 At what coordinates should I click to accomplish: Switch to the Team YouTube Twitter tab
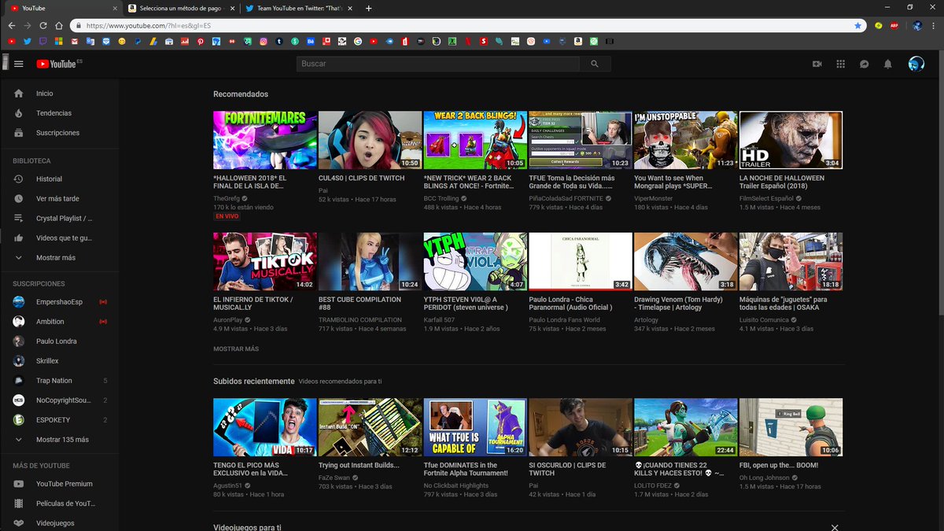point(298,8)
